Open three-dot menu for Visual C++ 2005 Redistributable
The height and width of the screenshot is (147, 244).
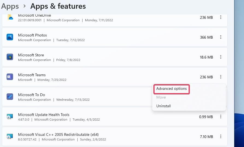pos(221,136)
